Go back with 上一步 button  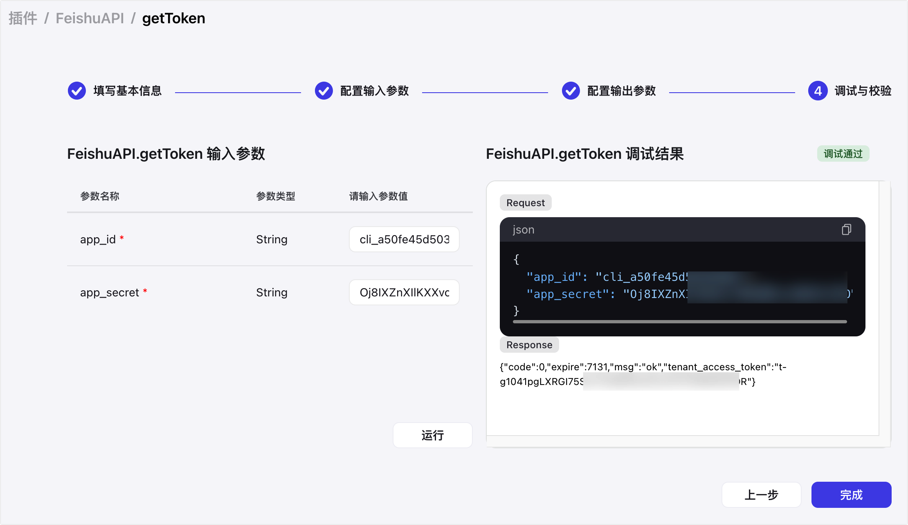tap(761, 495)
